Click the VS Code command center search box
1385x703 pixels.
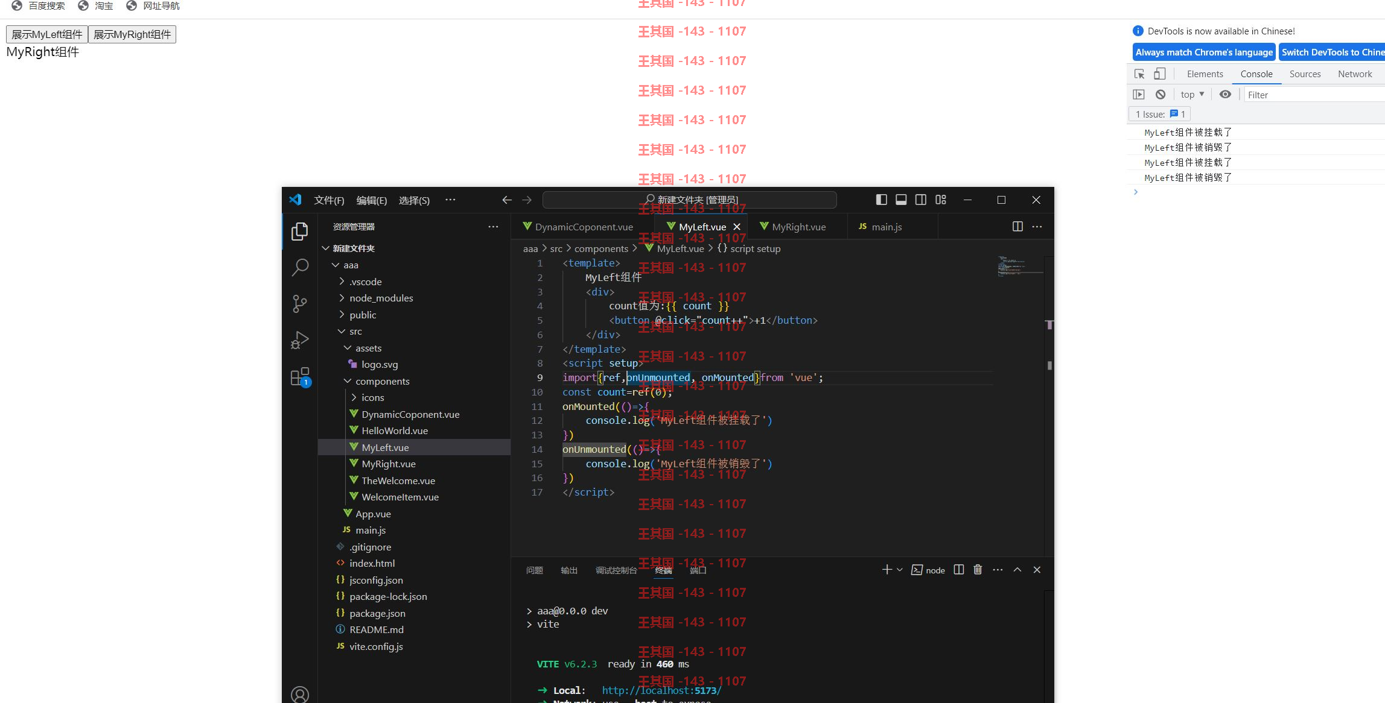690,200
